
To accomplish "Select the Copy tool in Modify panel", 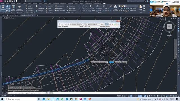I will 92,8.
